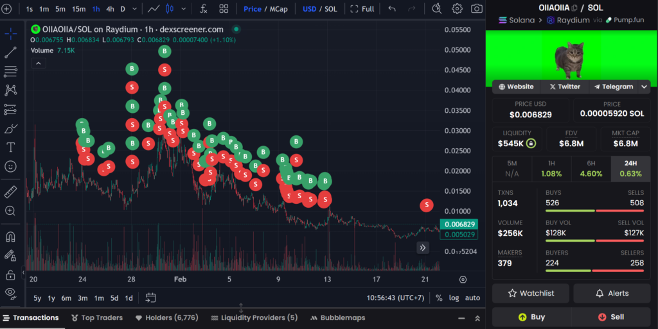This screenshot has height=329, width=658.
Task: Select the candlestick chart style
Action: pyautogui.click(x=170, y=9)
